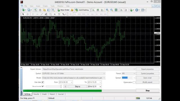
Task: Select the Fibonacci retracement tool
Action: click(x=50, y=14)
